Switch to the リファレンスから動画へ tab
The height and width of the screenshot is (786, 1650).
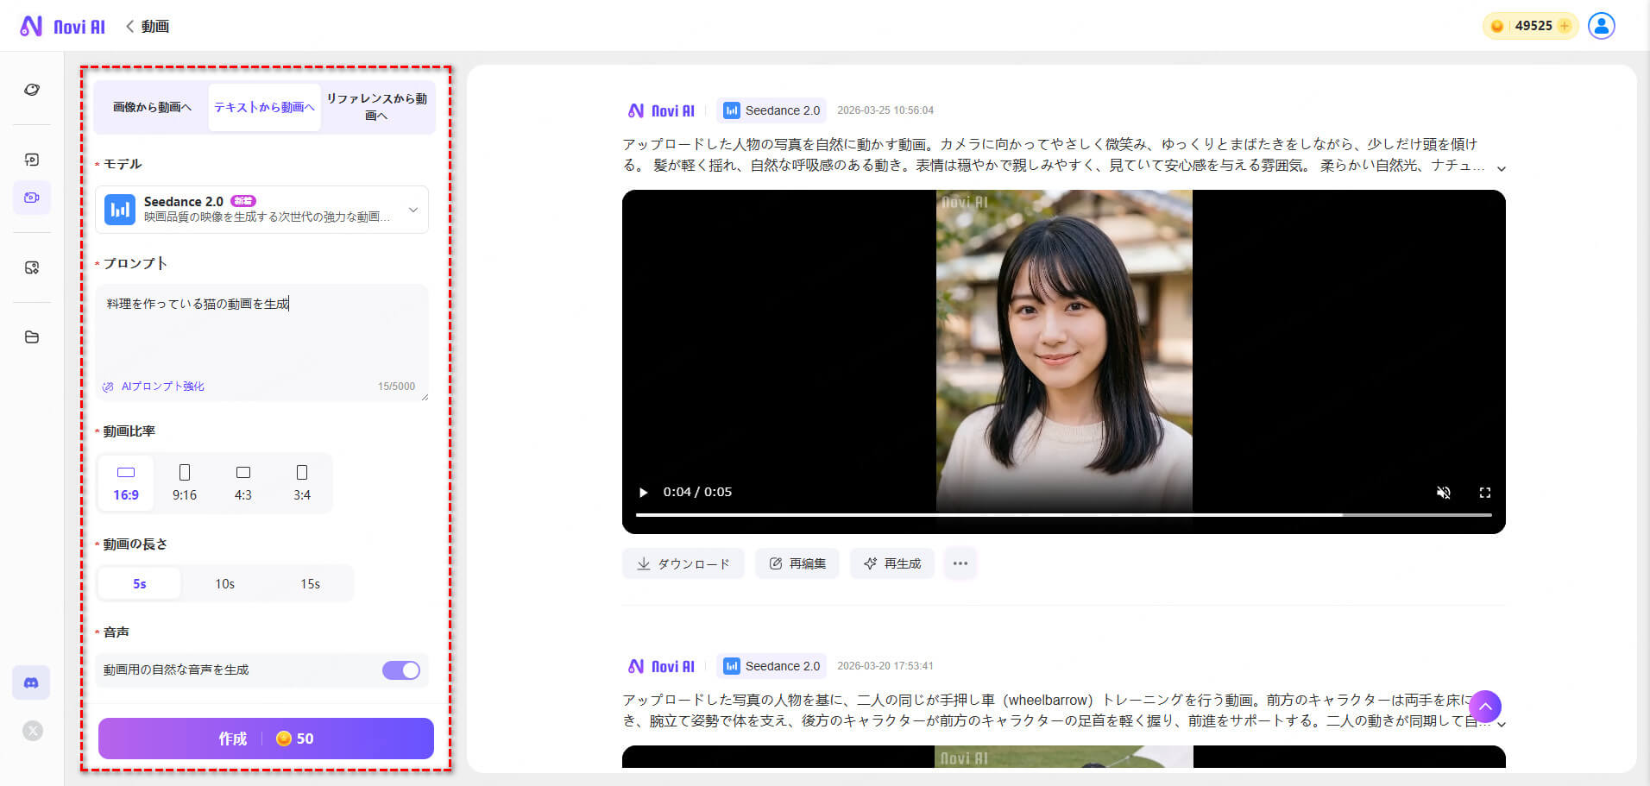(x=376, y=106)
